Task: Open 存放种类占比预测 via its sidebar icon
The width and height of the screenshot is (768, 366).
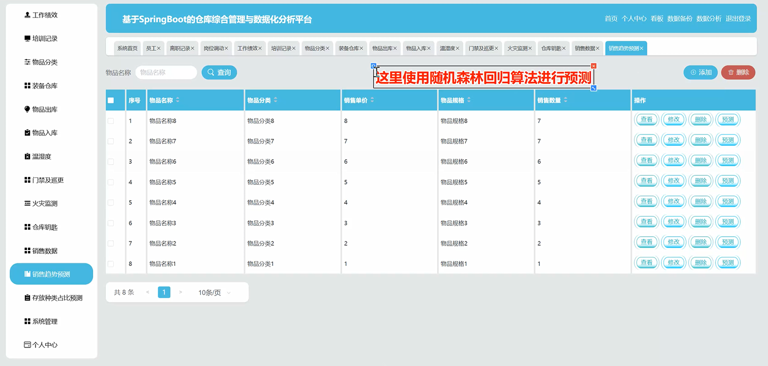Action: pyautogui.click(x=28, y=298)
